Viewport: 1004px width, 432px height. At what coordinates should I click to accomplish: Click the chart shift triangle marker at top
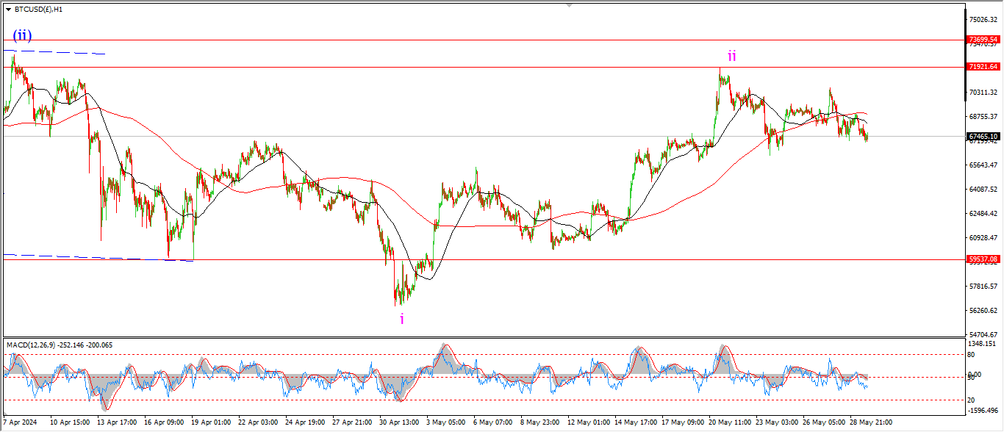(568, 5)
